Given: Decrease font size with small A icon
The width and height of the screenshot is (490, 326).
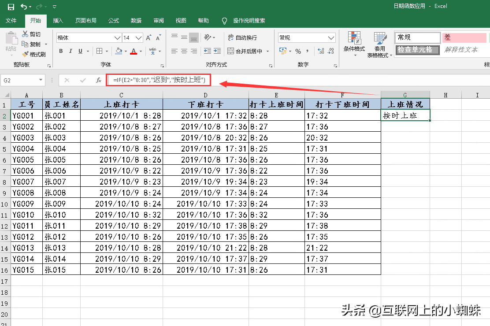Looking at the screenshot, I should tap(158, 38).
